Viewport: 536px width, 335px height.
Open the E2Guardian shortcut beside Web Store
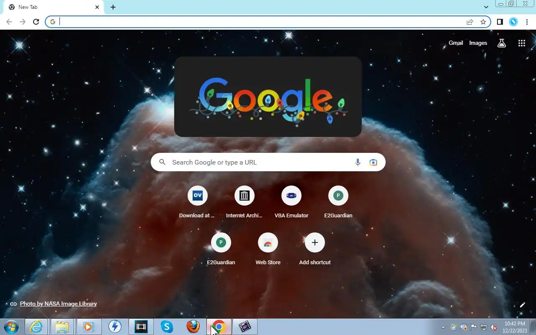click(x=221, y=249)
